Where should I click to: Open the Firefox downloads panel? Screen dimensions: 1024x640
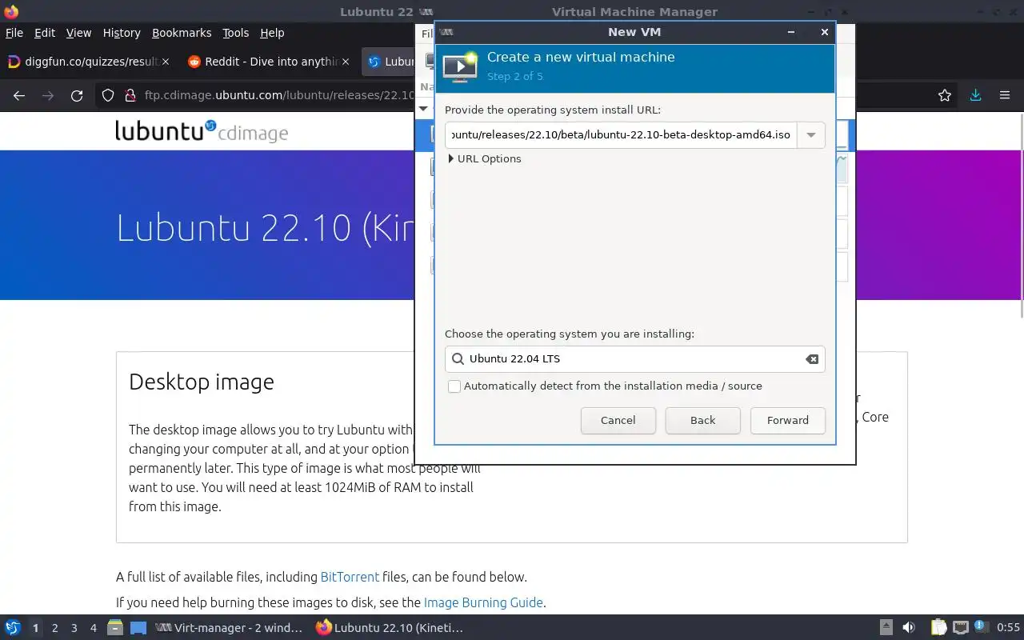(975, 95)
